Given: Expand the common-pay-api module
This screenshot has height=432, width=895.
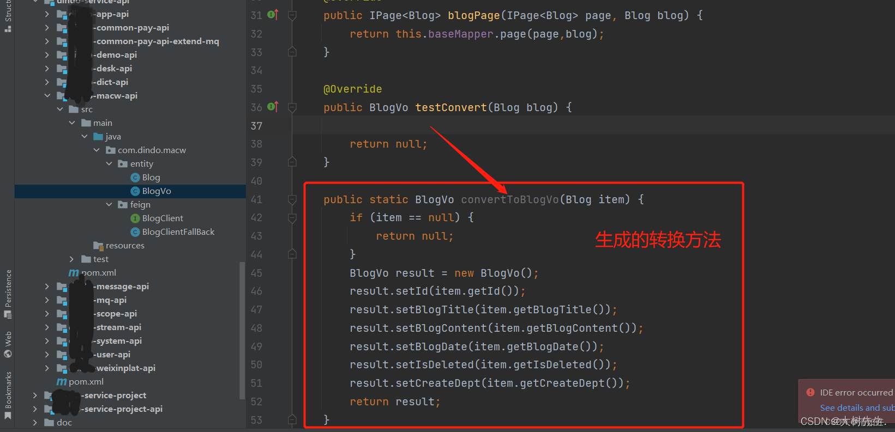Looking at the screenshot, I should pyautogui.click(x=47, y=28).
